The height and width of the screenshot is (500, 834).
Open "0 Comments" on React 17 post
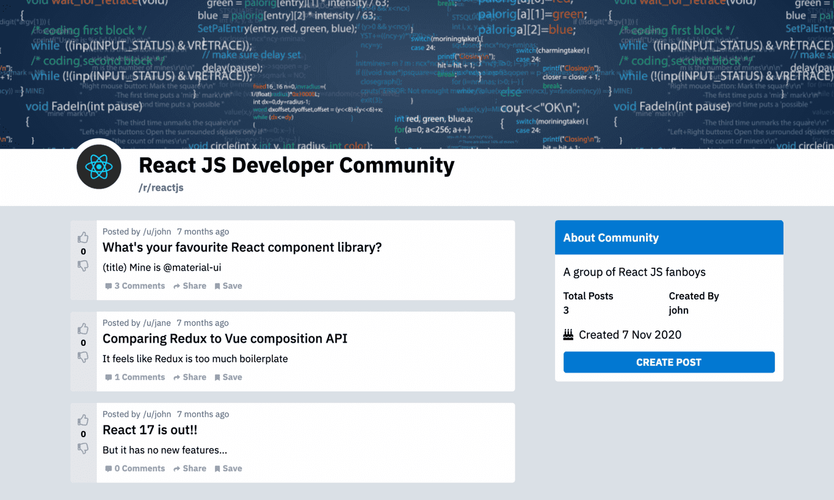(x=135, y=468)
